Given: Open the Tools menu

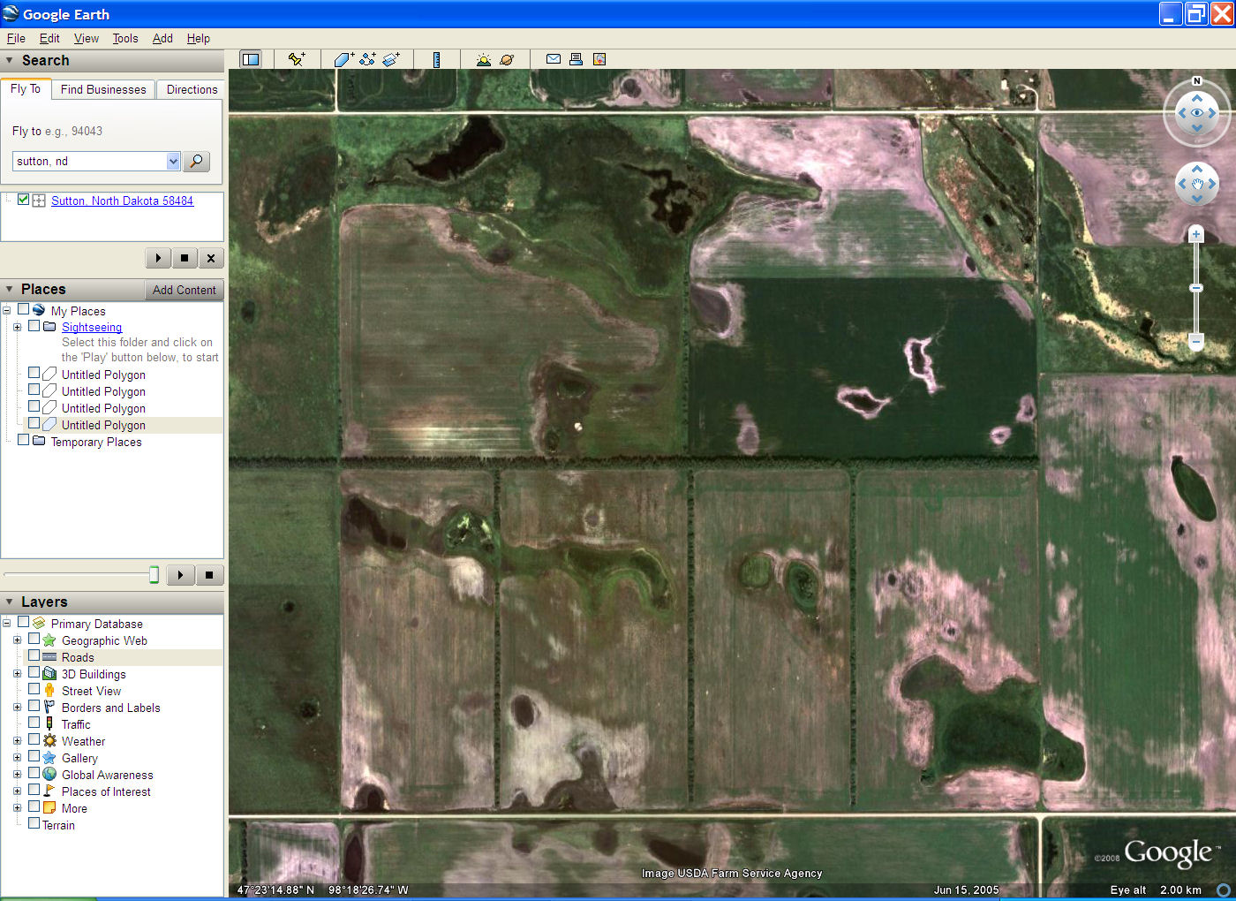Looking at the screenshot, I should click(125, 38).
